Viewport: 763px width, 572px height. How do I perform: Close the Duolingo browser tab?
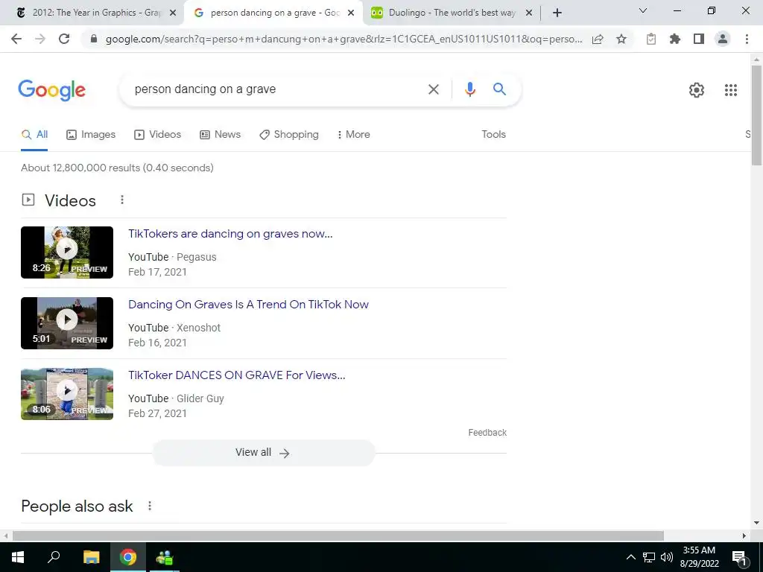click(x=529, y=13)
